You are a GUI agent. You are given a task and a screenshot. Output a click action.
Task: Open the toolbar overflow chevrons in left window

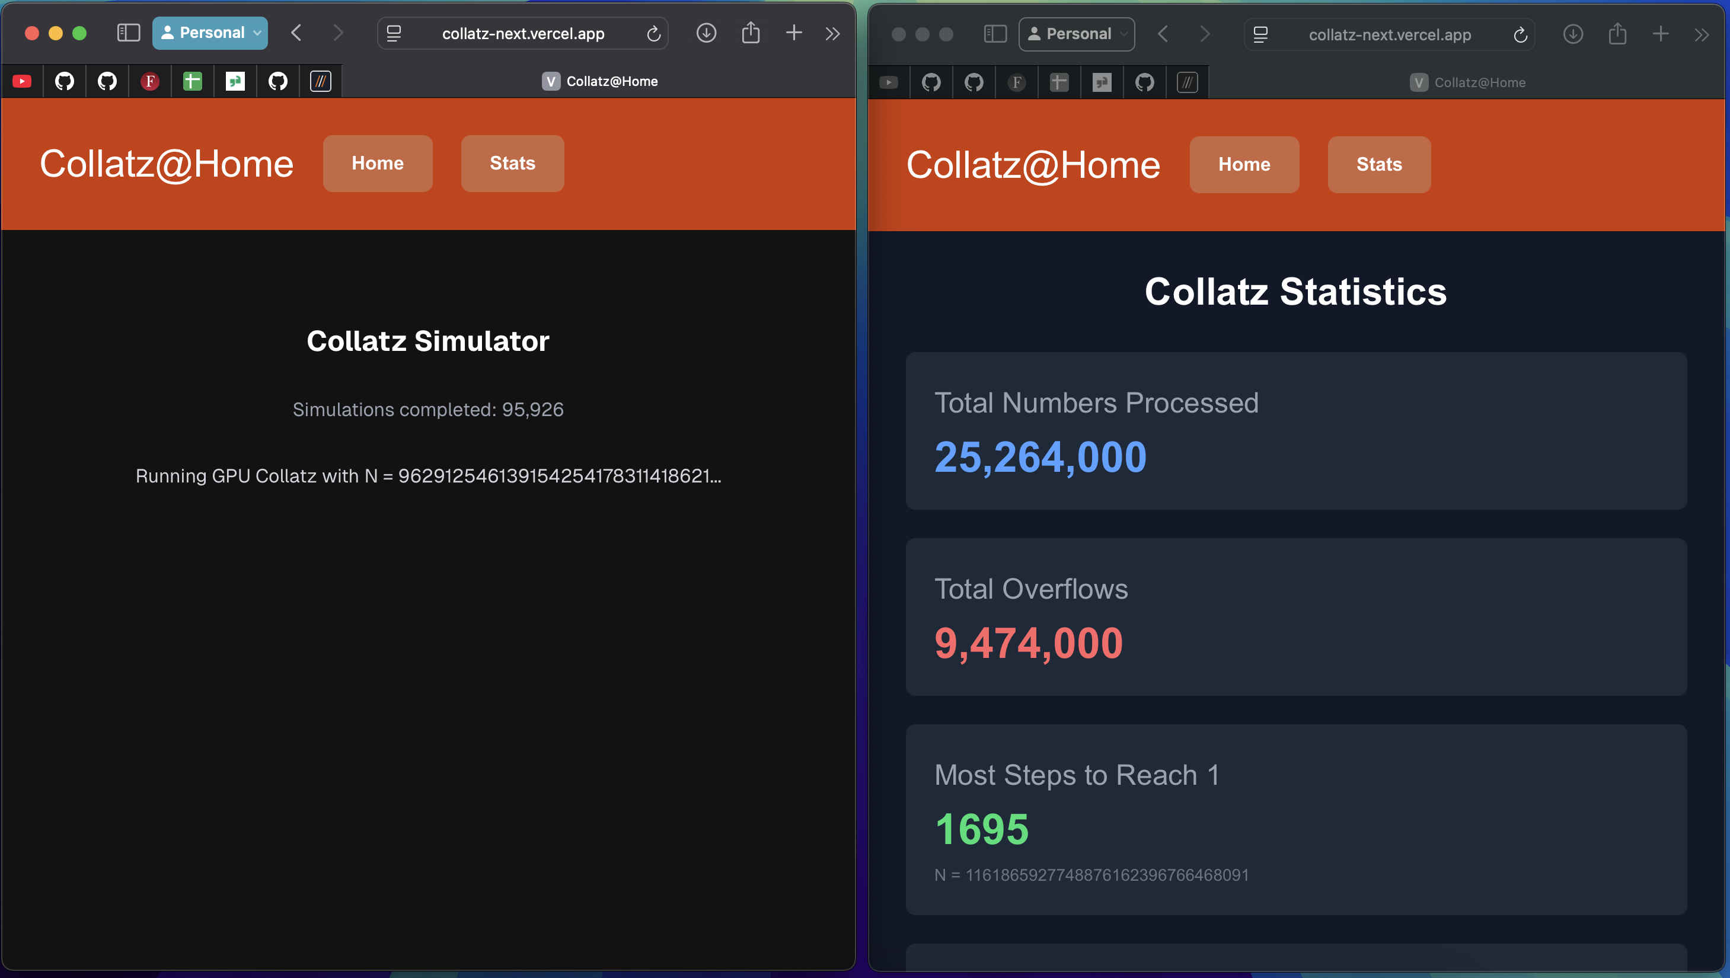[x=832, y=34]
